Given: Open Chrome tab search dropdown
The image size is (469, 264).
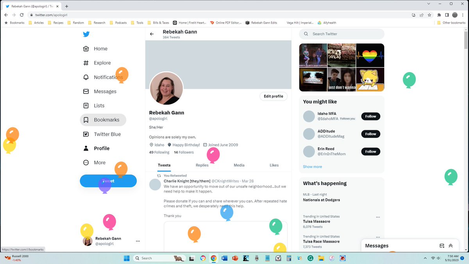Looking at the screenshot, I should click(429, 4).
